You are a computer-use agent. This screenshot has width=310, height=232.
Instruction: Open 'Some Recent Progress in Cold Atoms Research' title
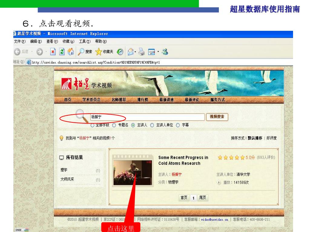[x=183, y=160]
